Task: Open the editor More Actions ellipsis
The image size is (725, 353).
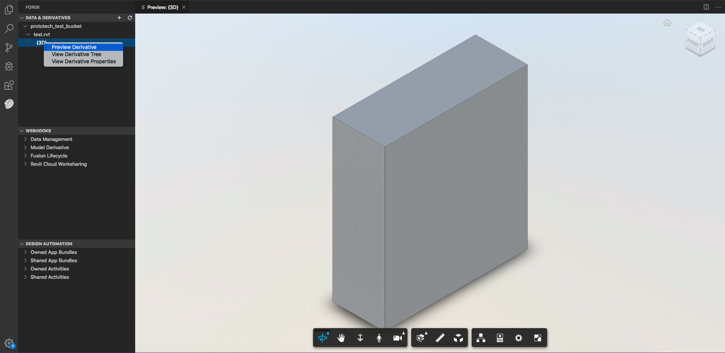Action: tap(718, 7)
